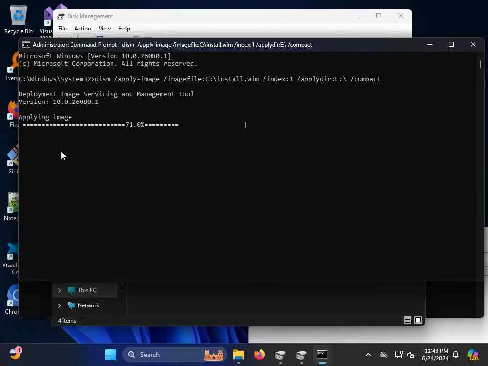Screen dimensions: 488x366
Task: Click the muted volume tray icon
Action: 411,355
